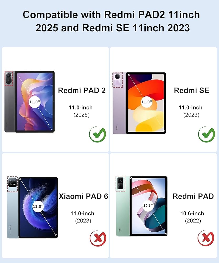Click the Compatible with Redmi PAD2 headline
Screen dimensions: 219x263
pos(111,21)
